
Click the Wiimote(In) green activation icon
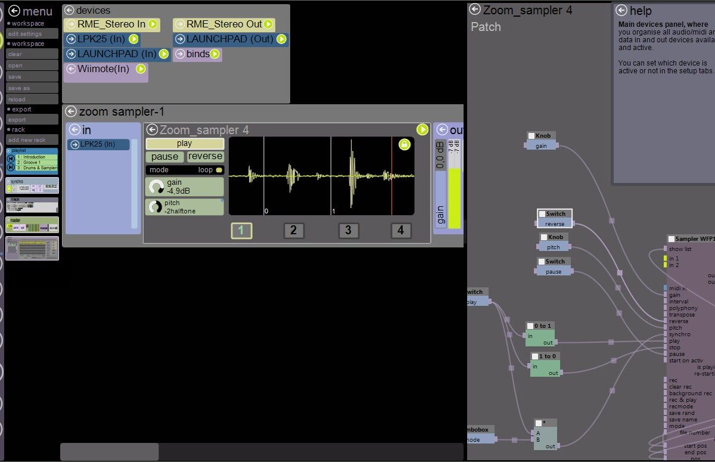pyautogui.click(x=141, y=69)
